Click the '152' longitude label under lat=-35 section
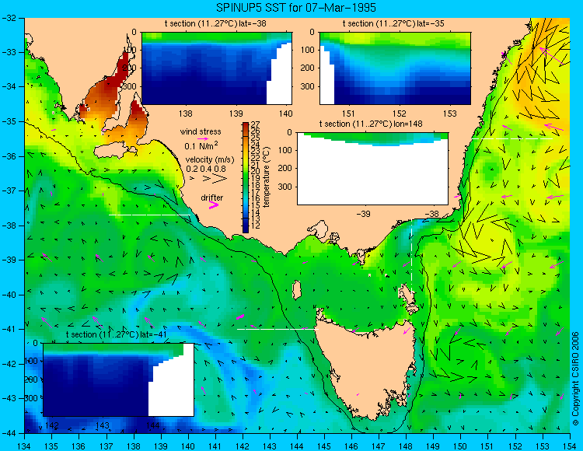Image resolution: width=583 pixels, height=451 pixels. (x=399, y=113)
